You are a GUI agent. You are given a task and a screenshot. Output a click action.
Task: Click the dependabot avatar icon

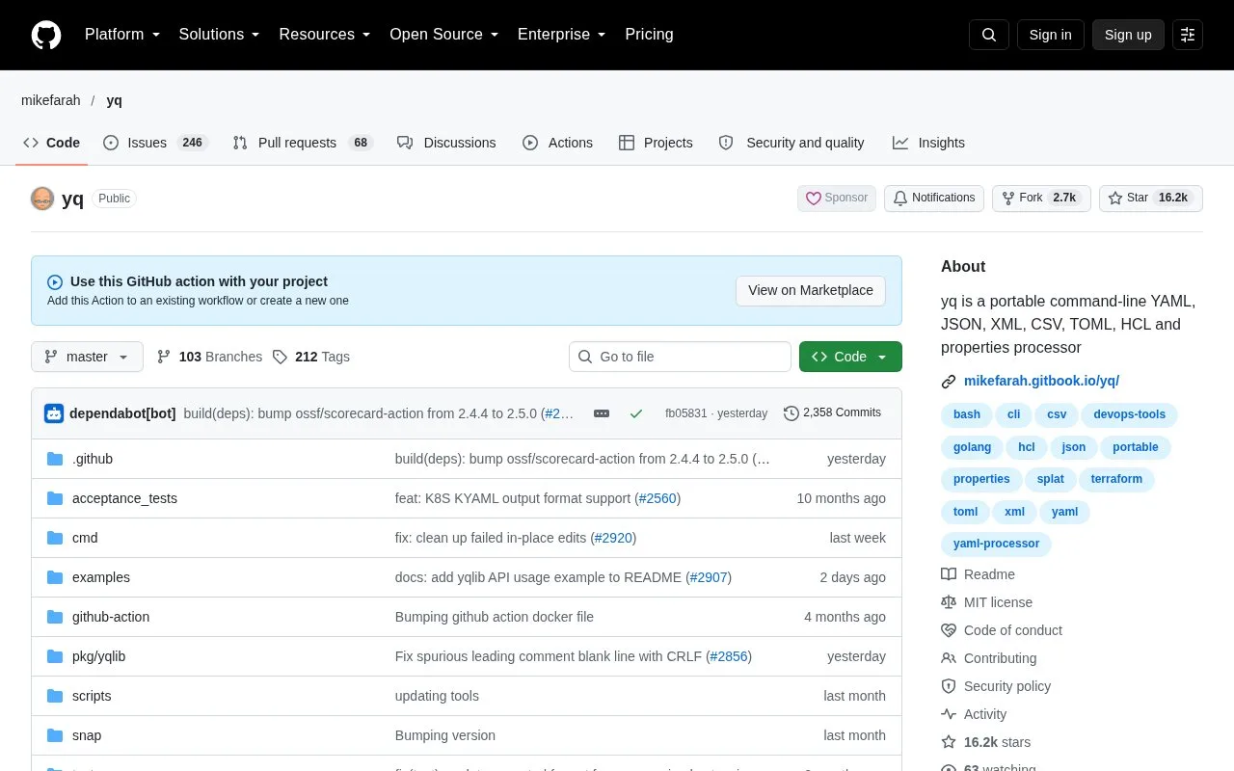[x=54, y=413]
